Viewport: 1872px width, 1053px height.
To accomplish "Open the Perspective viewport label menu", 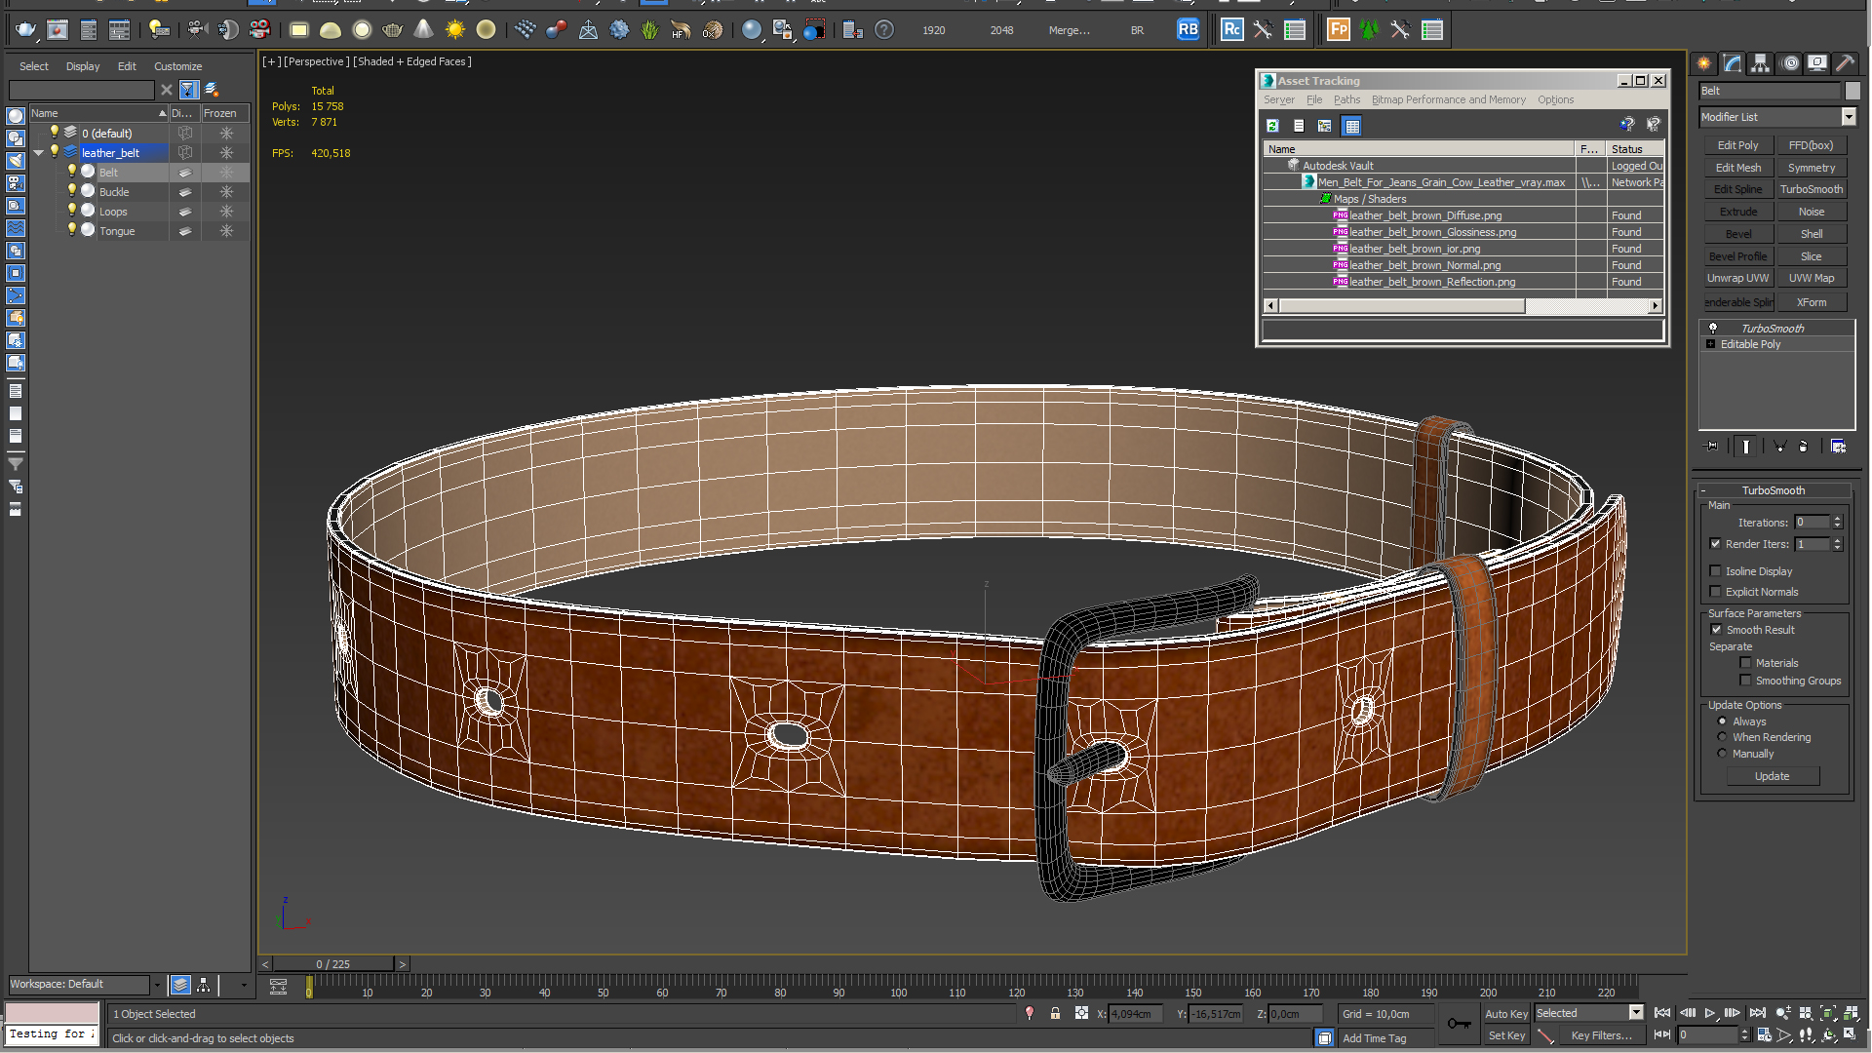I will tap(316, 61).
